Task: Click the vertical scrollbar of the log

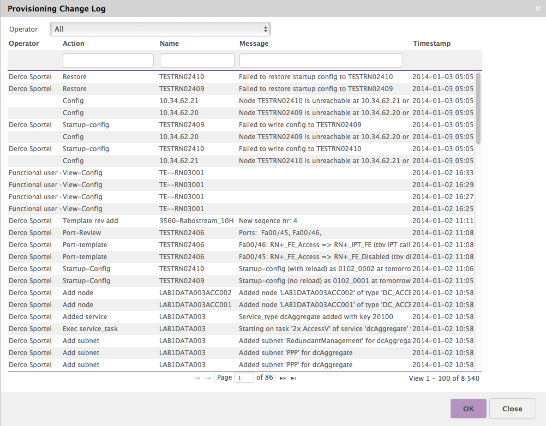Action: pyautogui.click(x=478, y=109)
